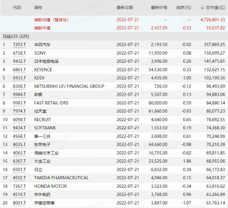Select the SOFTBANK name cell
Screen dimensions: 228x208
point(45,128)
